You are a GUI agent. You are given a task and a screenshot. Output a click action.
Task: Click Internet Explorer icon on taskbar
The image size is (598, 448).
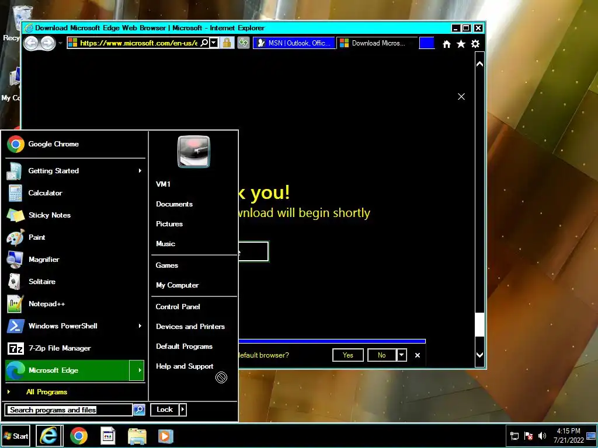[x=49, y=436]
